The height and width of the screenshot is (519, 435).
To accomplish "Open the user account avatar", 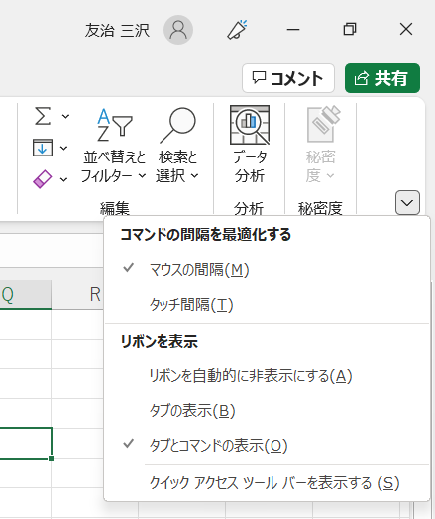I will pos(178,30).
